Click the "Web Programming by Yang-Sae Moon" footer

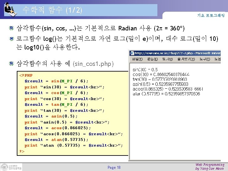pyautogui.click(x=210, y=167)
